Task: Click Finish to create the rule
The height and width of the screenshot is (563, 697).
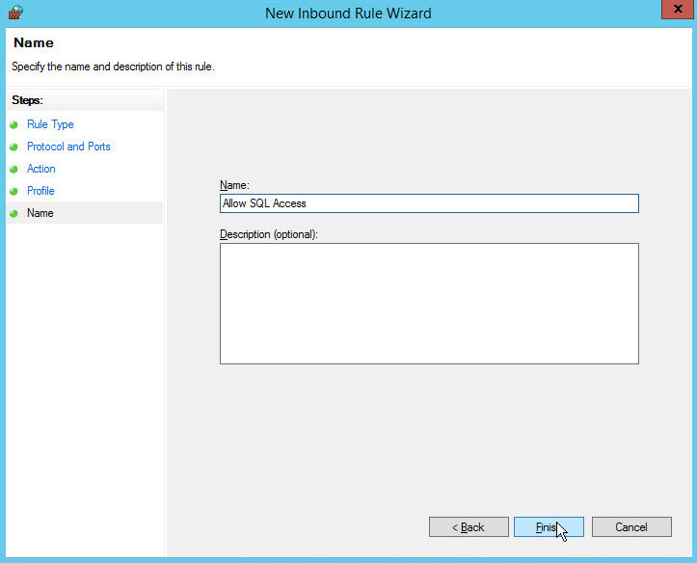Action: click(x=548, y=527)
